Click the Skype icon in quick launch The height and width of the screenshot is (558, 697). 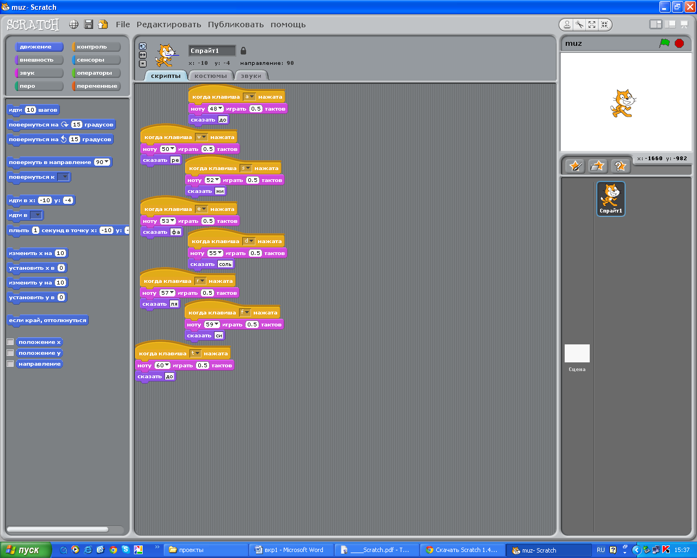[126, 550]
